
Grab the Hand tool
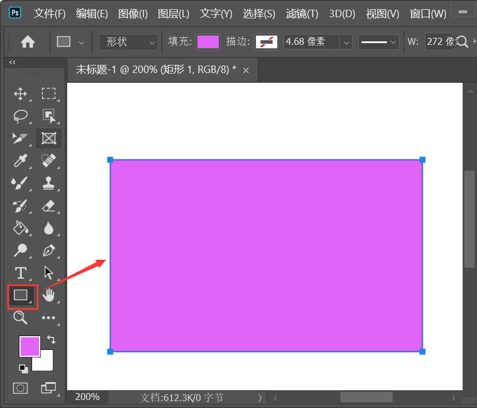click(x=49, y=295)
